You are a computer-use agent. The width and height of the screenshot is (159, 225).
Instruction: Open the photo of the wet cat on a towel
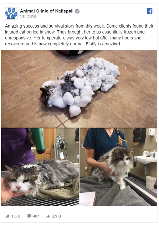40,167
